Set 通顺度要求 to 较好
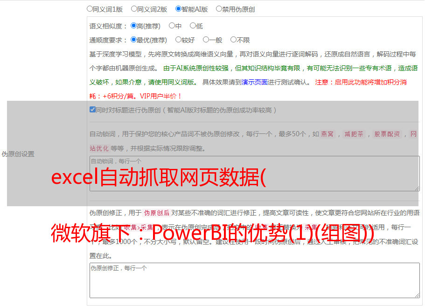 pos(178,40)
